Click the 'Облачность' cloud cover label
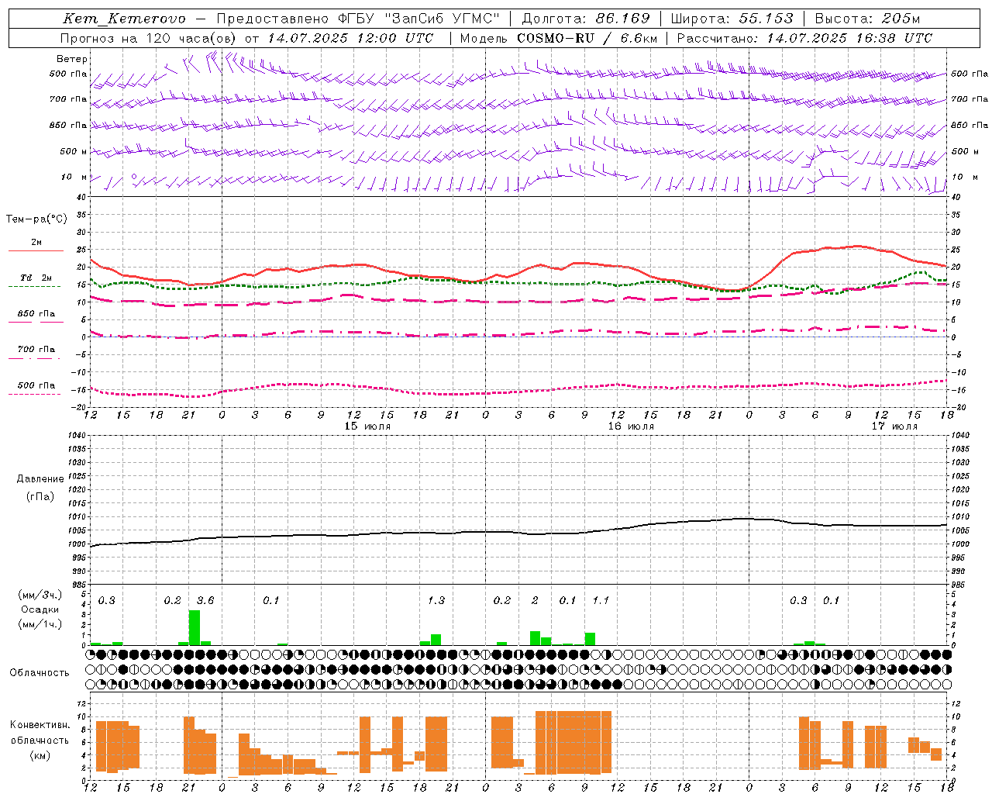992x794 pixels. [x=39, y=672]
